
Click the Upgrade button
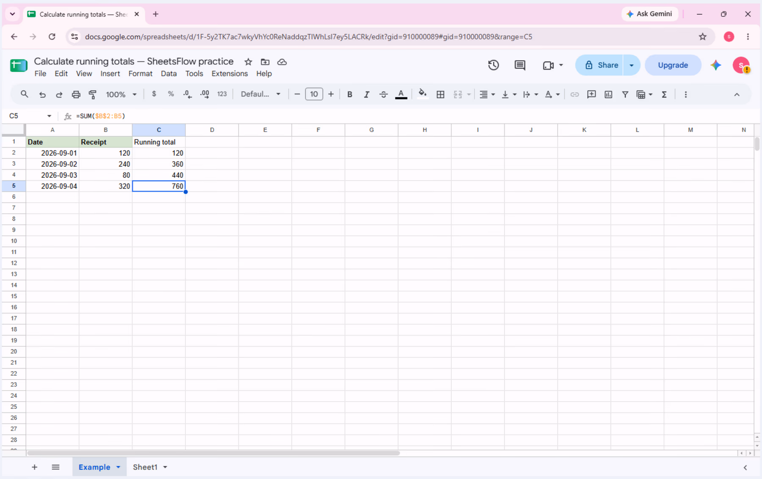click(x=673, y=65)
